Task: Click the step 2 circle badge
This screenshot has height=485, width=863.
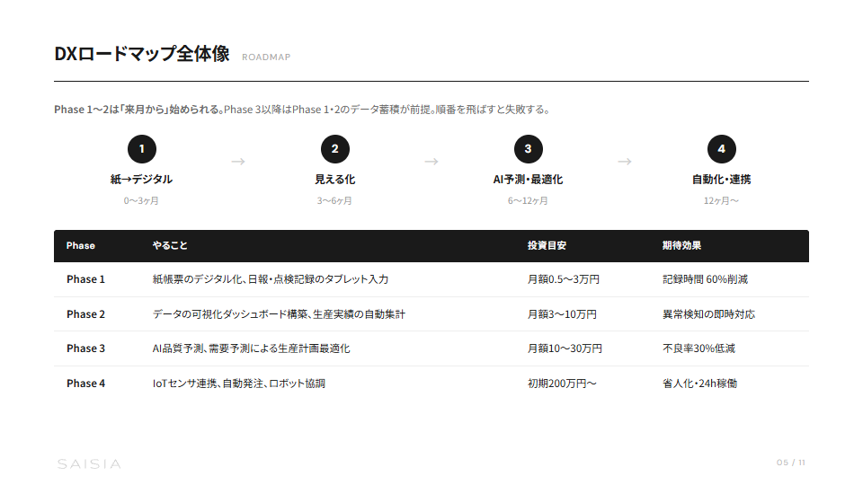Action: point(334,149)
